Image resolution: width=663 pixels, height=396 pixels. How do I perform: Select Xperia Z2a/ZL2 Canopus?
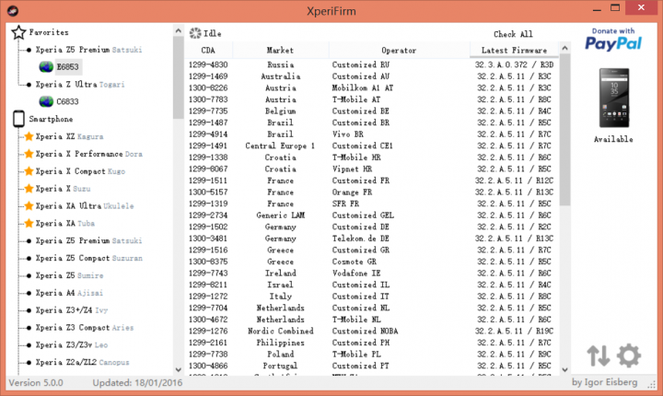click(x=83, y=362)
